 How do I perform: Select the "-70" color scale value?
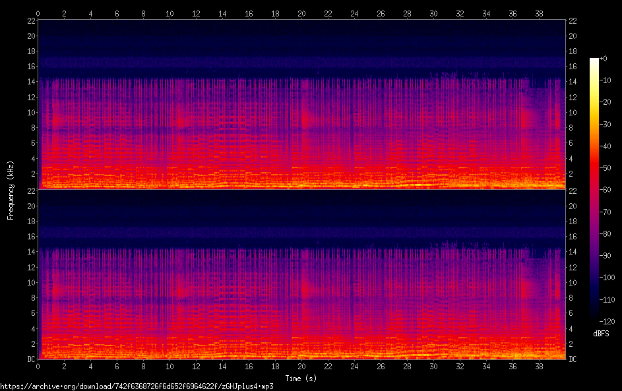606,212
